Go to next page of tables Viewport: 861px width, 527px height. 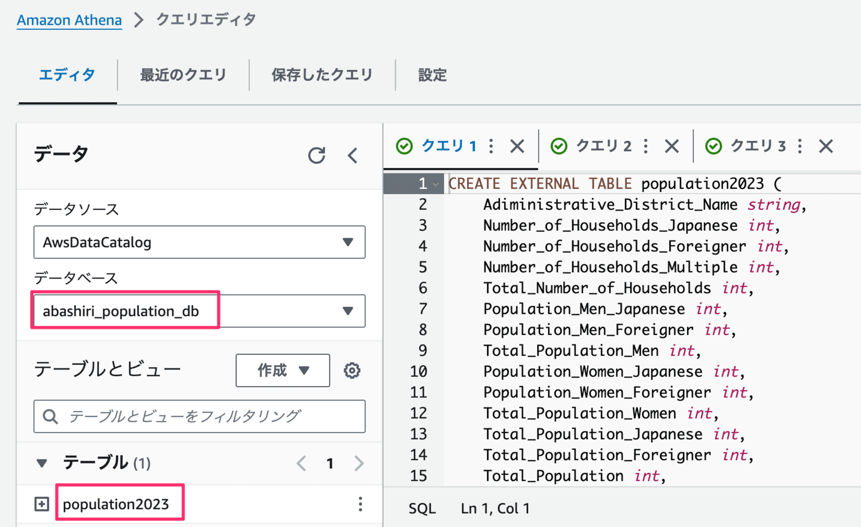359,463
